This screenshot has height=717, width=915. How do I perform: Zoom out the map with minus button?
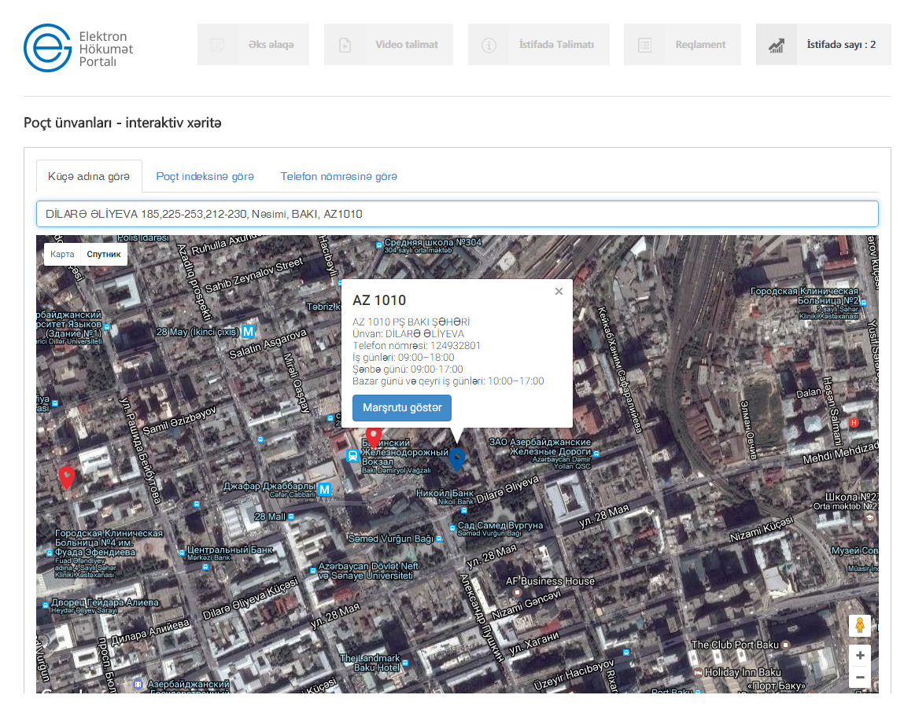coord(860,678)
